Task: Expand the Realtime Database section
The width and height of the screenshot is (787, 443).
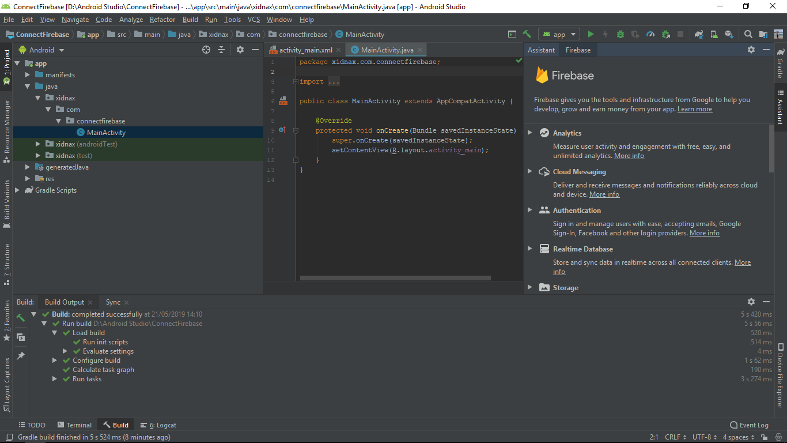Action: (x=530, y=249)
